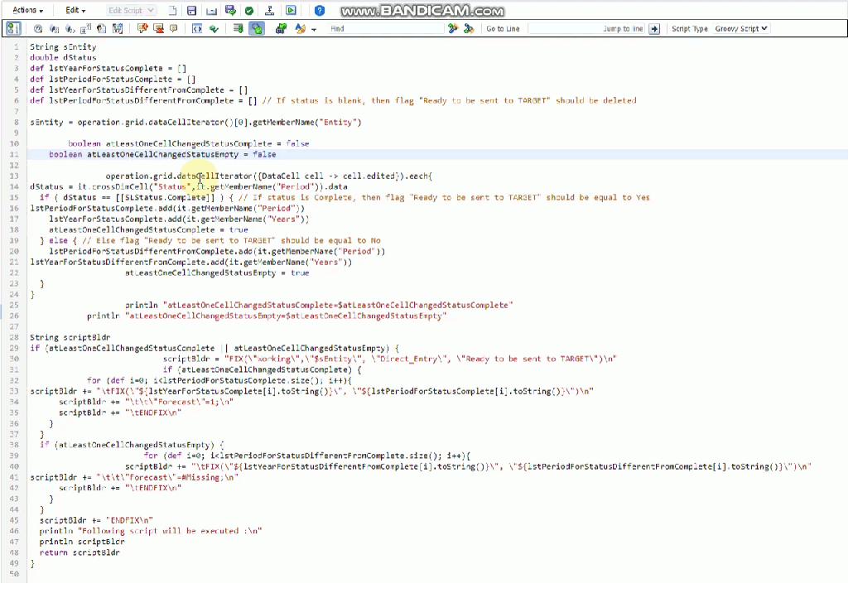Click the Jump to line arrow button
Viewport: 858px width, 603px height.
click(x=654, y=29)
